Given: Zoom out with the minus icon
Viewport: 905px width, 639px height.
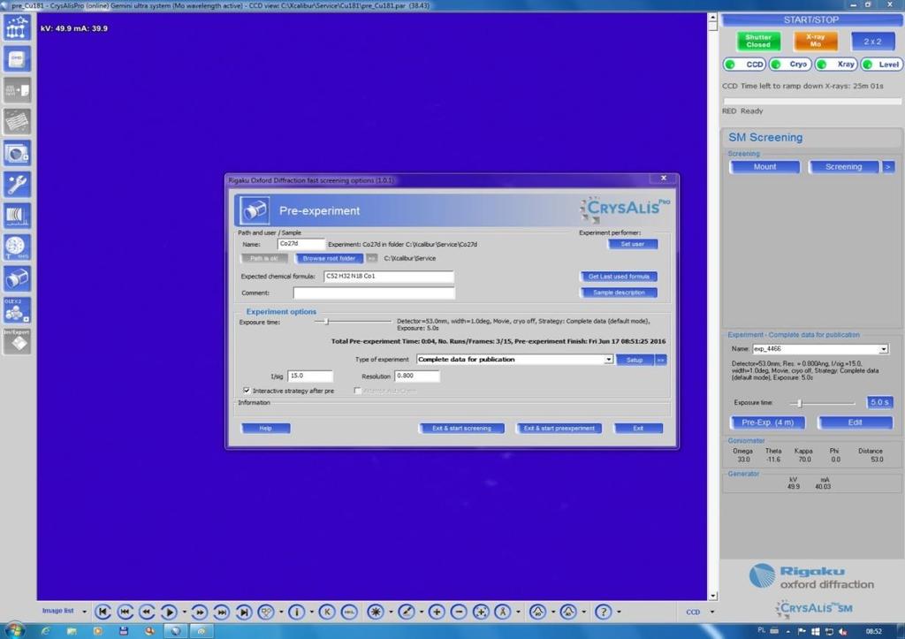Looking at the screenshot, I should [x=459, y=612].
